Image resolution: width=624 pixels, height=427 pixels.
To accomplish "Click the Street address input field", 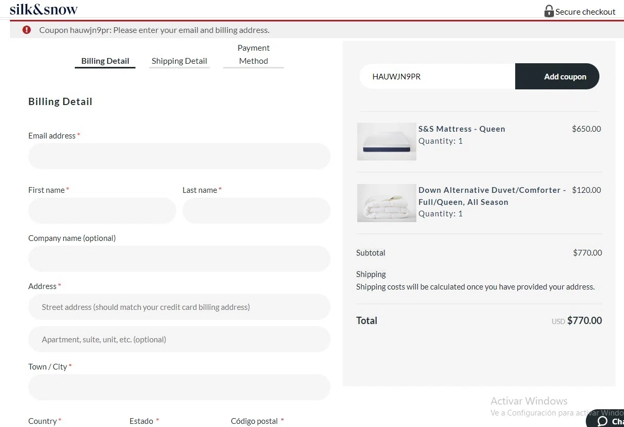I will click(179, 307).
